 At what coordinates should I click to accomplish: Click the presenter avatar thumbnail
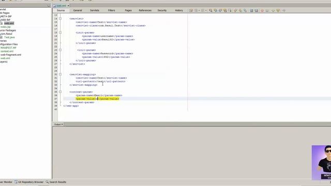(321, 162)
